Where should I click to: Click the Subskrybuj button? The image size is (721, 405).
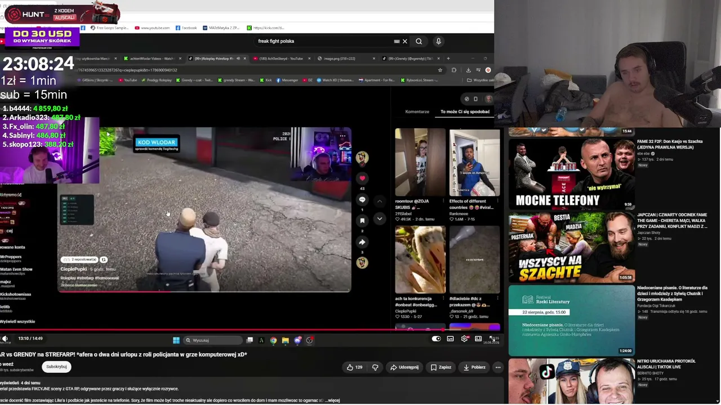pyautogui.click(x=56, y=367)
